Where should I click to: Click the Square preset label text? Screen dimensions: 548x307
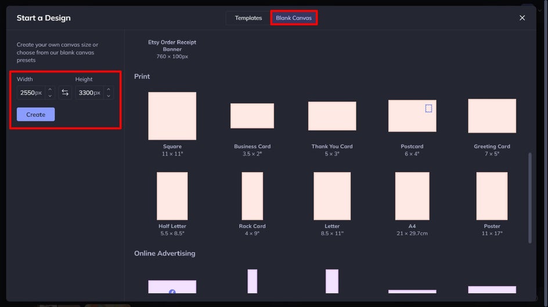172,146
